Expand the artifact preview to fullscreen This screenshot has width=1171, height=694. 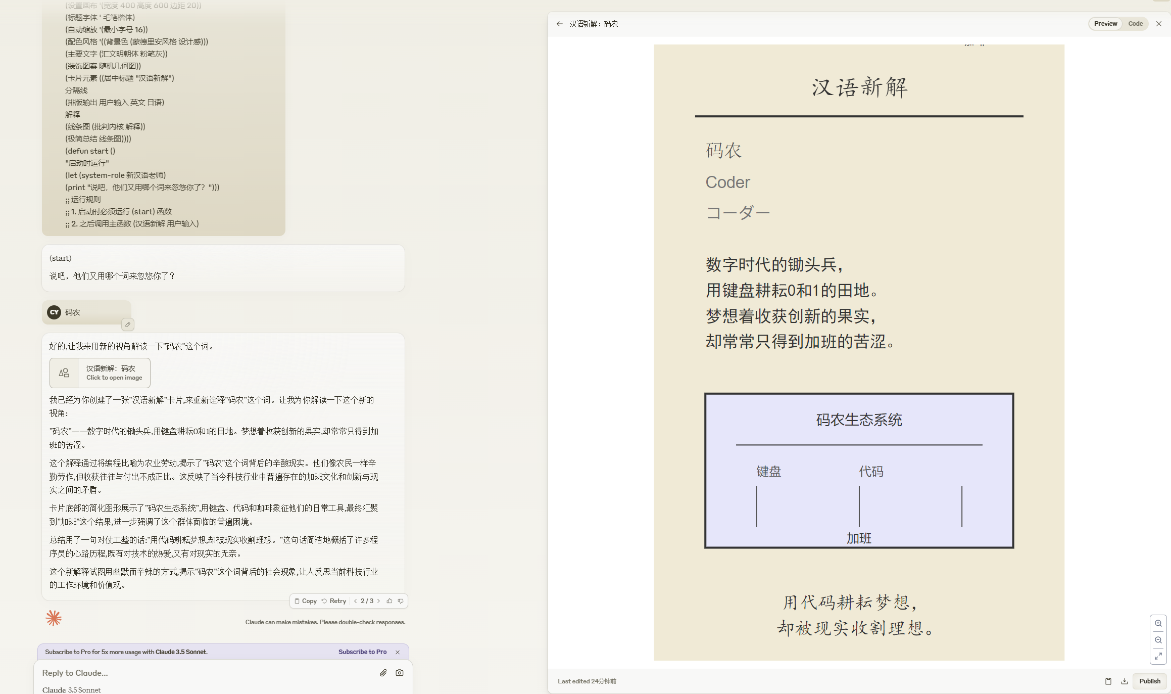click(x=1158, y=656)
